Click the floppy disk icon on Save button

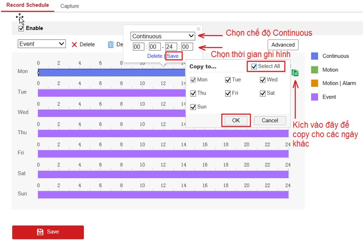click(40, 232)
